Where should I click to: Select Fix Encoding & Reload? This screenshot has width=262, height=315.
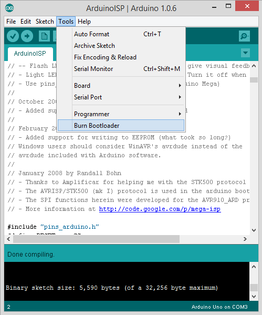point(121,57)
